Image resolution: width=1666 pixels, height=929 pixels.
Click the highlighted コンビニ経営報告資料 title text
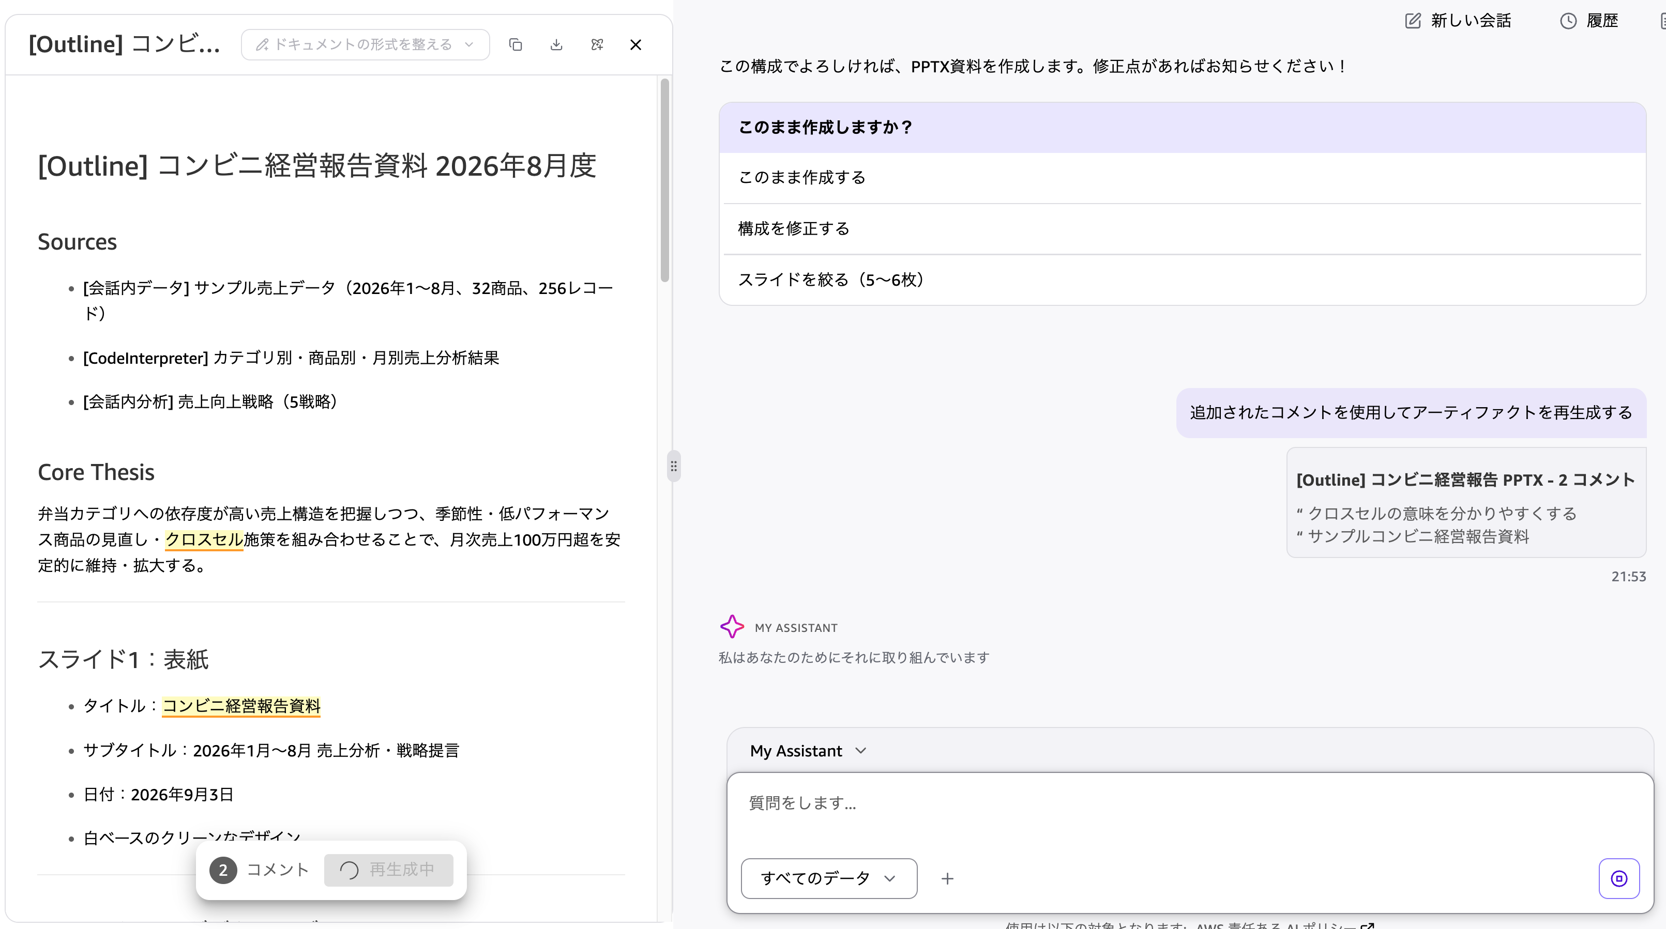(241, 706)
